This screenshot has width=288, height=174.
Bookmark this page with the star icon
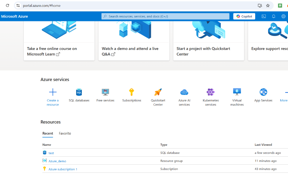coord(268,6)
